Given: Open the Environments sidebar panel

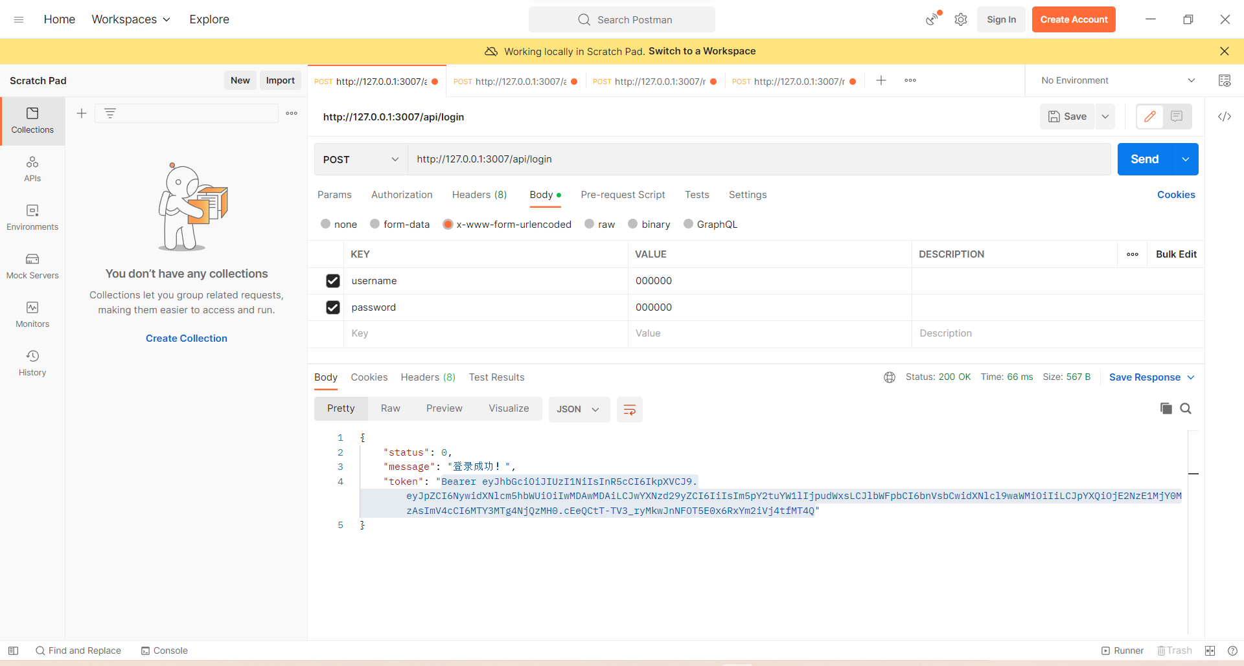Looking at the screenshot, I should (32, 217).
